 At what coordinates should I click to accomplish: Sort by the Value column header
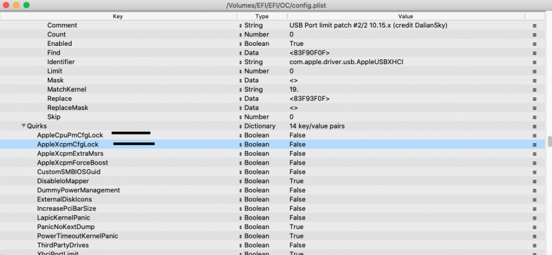tap(406, 17)
